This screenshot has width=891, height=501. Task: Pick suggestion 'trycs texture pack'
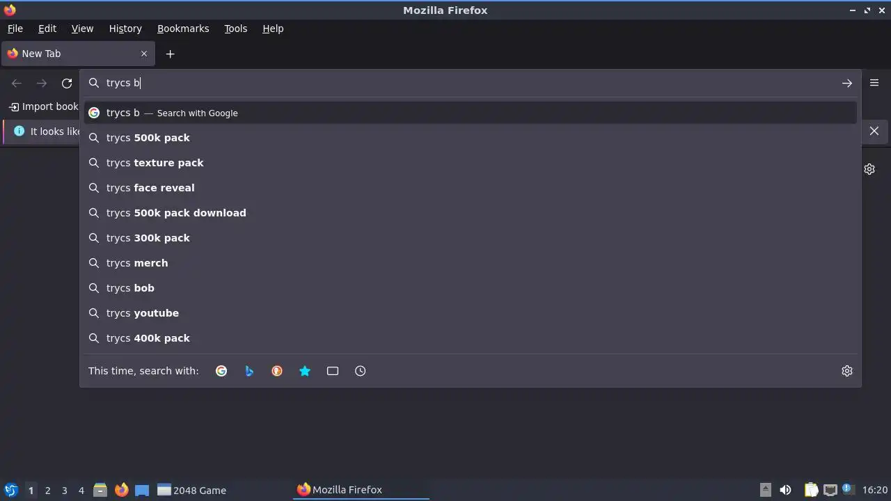pos(470,163)
